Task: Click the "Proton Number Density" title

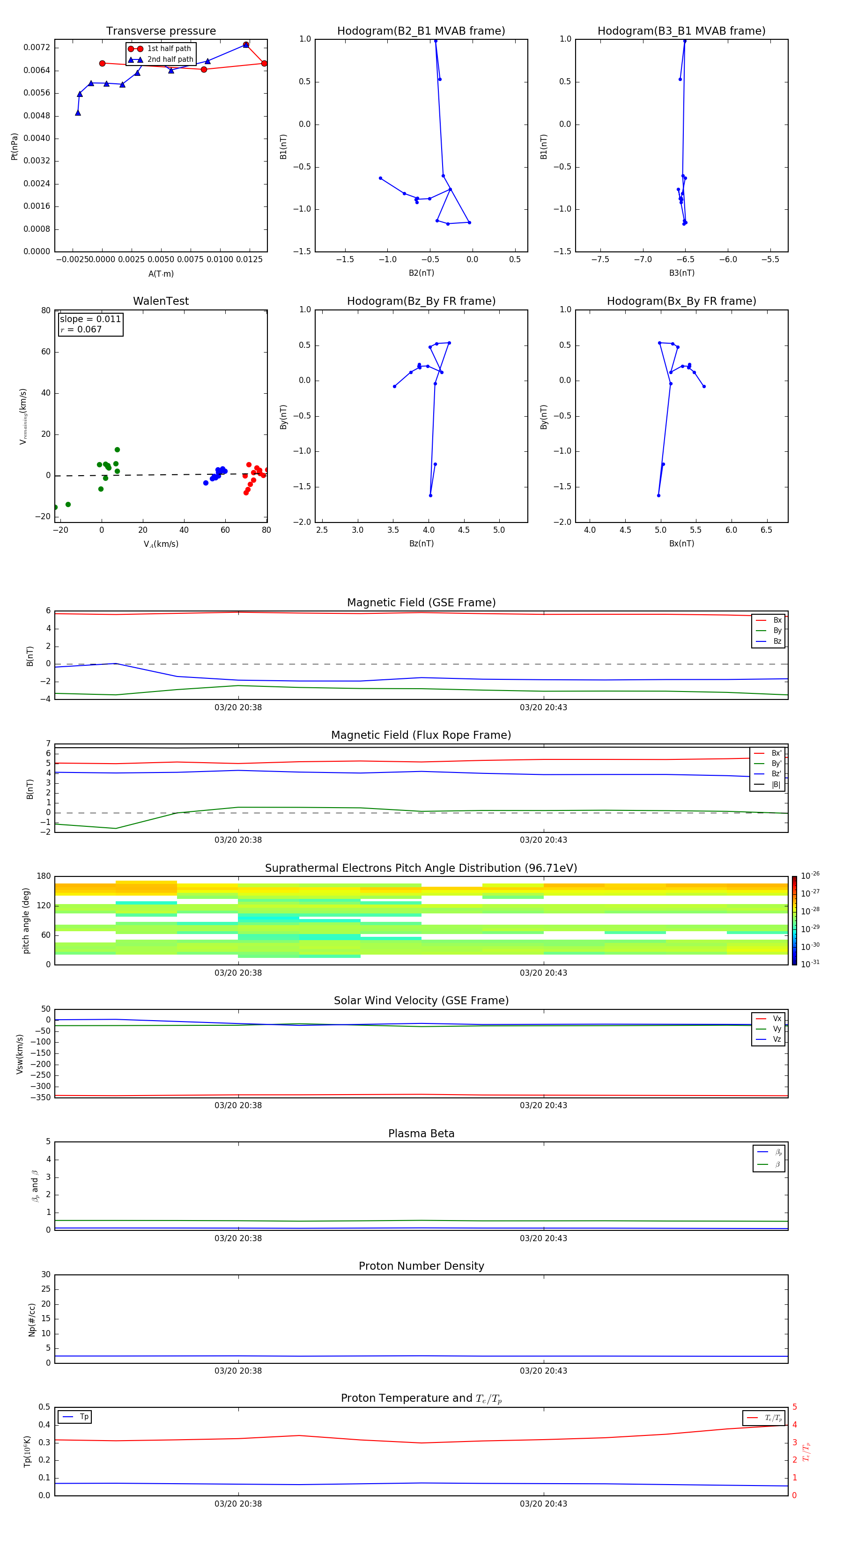Action: tap(421, 1266)
